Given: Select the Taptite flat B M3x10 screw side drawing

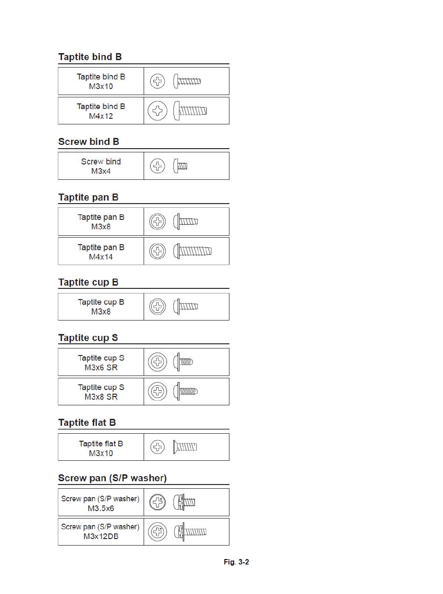Looking at the screenshot, I should 185,447.
